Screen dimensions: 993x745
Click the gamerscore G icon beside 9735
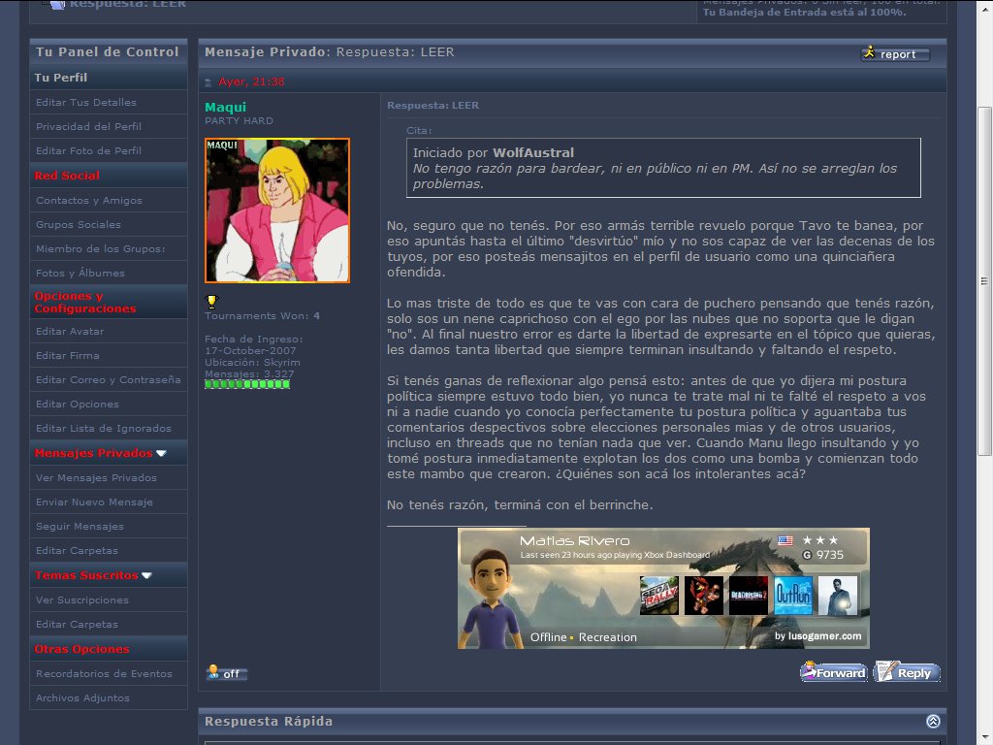point(807,555)
